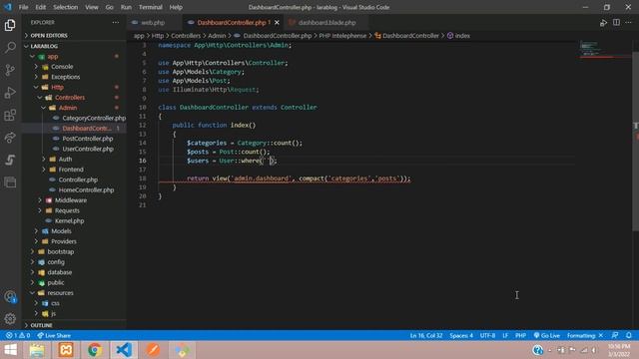Screen dimensions: 639x359
Task: Open Live Share activity bar icon
Action: click(x=10, y=138)
